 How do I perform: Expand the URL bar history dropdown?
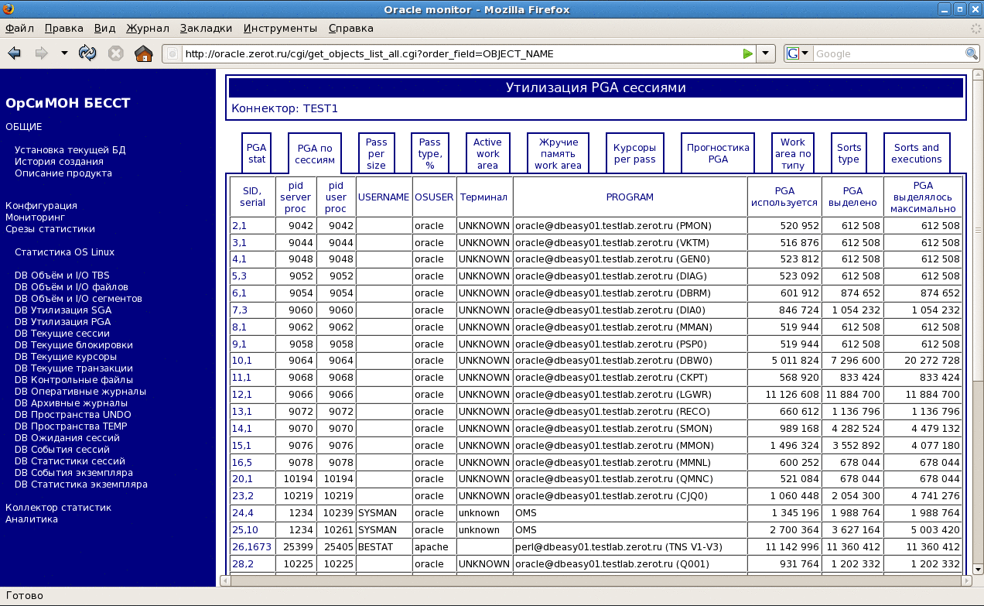(x=765, y=53)
